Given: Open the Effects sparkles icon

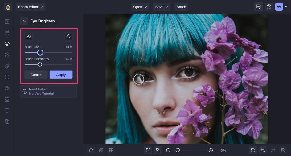Looking at the screenshot, I should pos(7,55).
